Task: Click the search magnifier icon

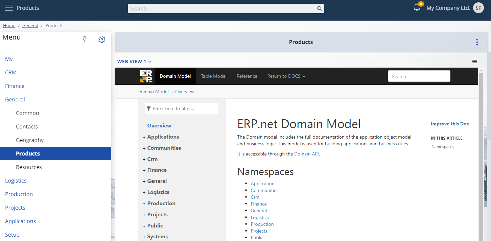Action: point(319,9)
